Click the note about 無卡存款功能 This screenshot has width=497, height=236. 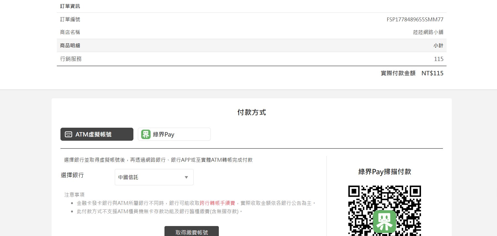[160, 211]
